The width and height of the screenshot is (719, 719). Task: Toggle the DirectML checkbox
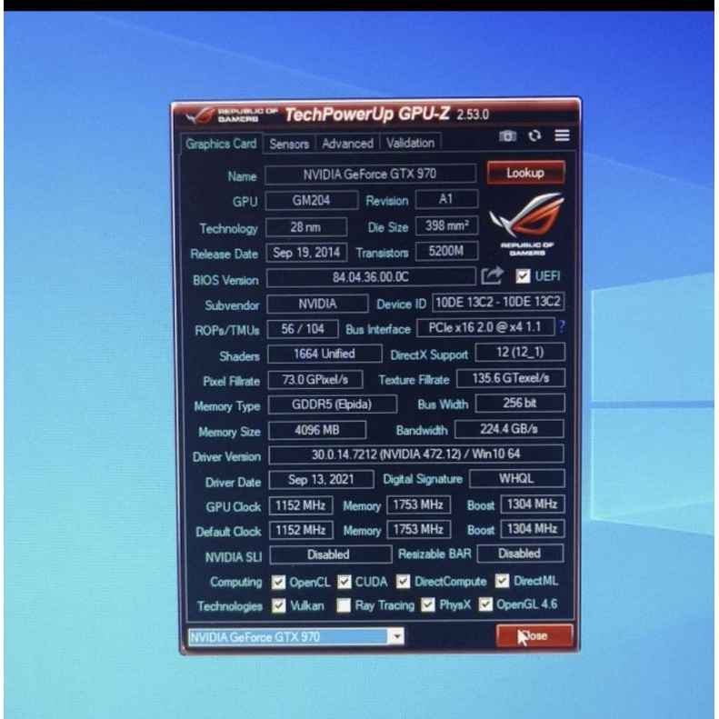(502, 581)
